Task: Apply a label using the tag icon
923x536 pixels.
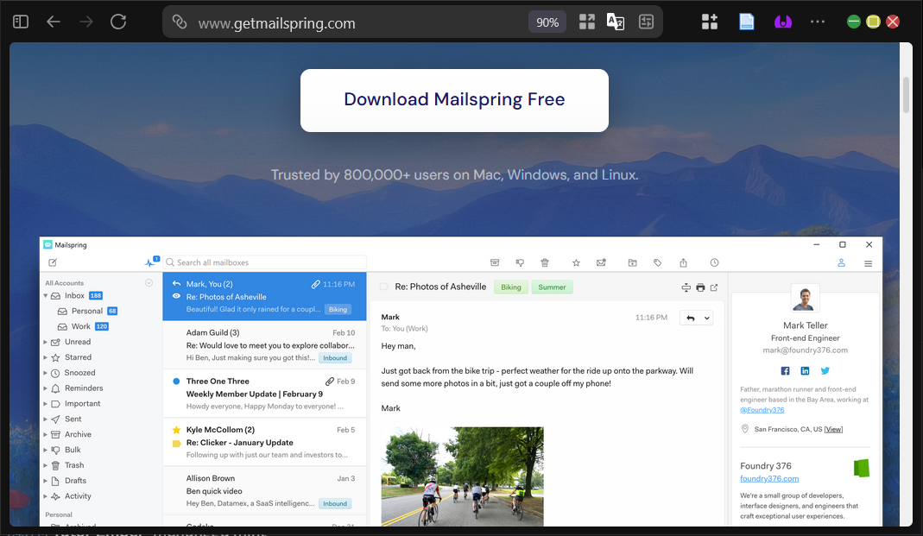Action: [658, 262]
